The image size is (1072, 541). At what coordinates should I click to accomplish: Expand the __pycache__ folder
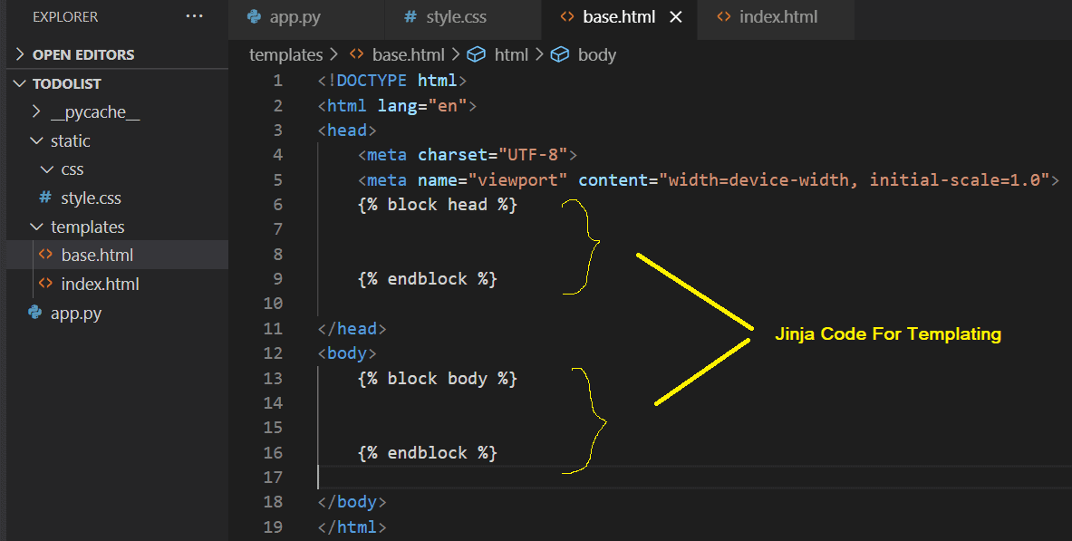tap(36, 111)
